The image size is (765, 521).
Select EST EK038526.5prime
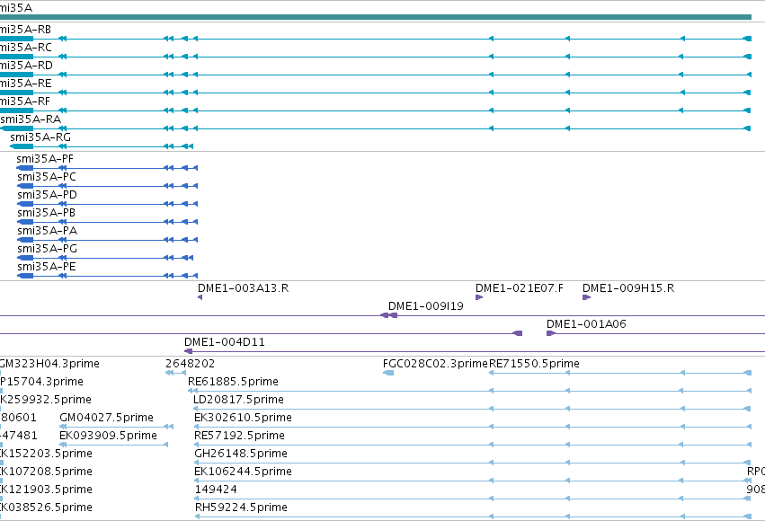click(x=47, y=508)
